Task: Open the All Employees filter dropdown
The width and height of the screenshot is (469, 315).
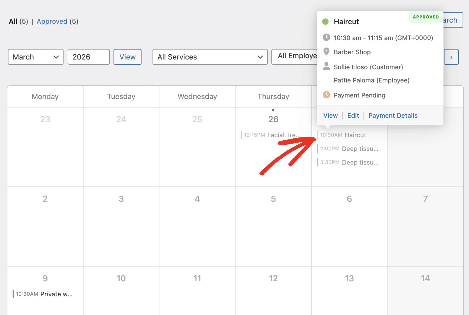Action: point(294,56)
